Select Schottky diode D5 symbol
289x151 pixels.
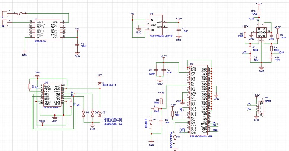click(100, 84)
